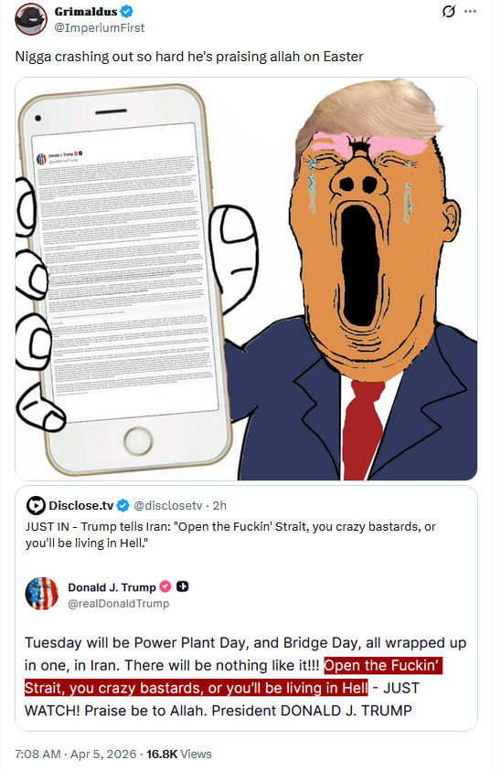Click the blue verified badge next to Grimaldus

point(127,11)
